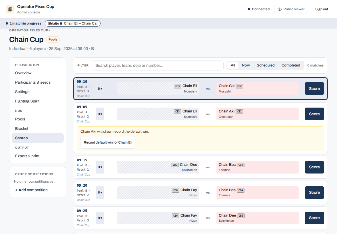337x234 pixels.
Task: Click the Connected status indicator
Action: pyautogui.click(x=258, y=9)
